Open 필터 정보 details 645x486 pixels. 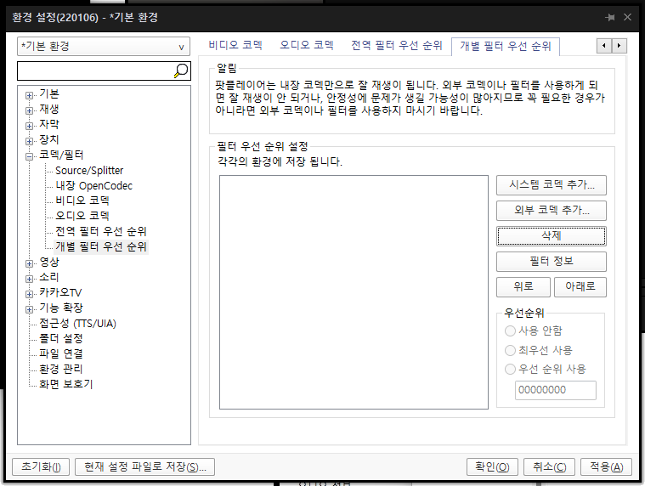click(552, 262)
